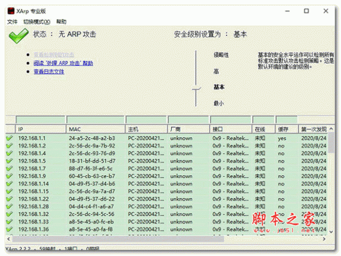The image size is (341, 256).
Task: Sort table by the 在线 column header
Action: click(260, 129)
